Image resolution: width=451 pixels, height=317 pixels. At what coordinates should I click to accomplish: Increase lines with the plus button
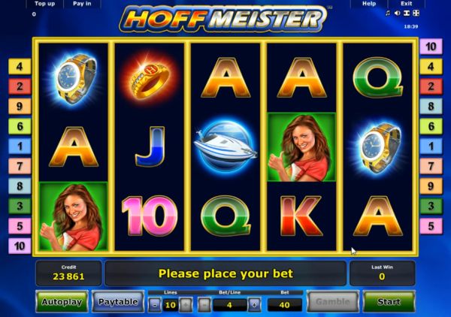pyautogui.click(x=186, y=305)
